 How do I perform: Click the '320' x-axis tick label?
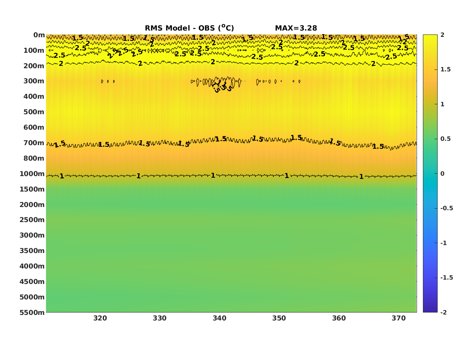click(x=101, y=318)
